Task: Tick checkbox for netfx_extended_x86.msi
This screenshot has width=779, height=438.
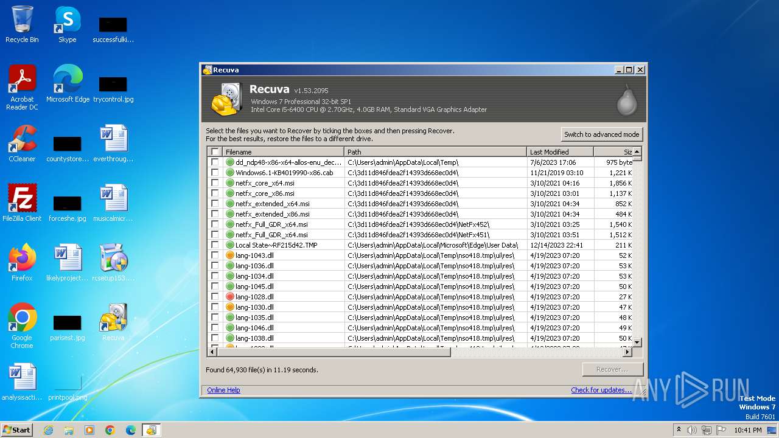Action: [x=214, y=214]
